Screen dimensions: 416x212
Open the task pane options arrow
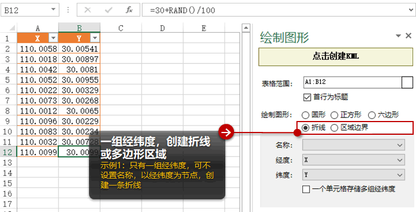(398, 36)
